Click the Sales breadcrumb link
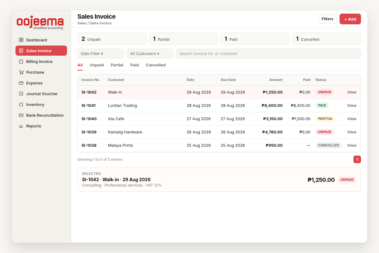 [82, 23]
